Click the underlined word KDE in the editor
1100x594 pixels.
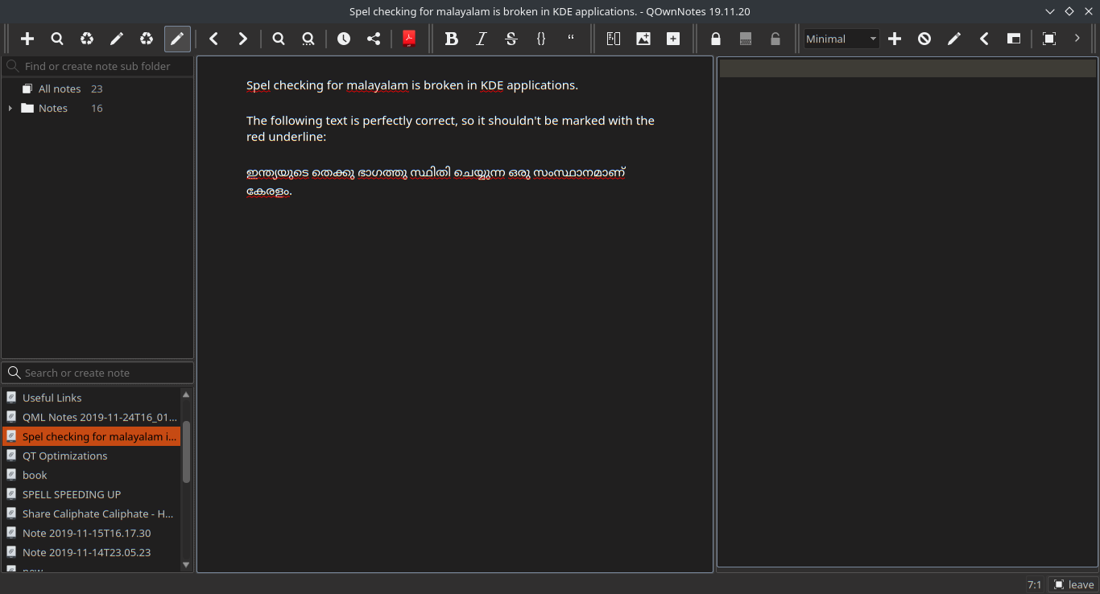[492, 85]
